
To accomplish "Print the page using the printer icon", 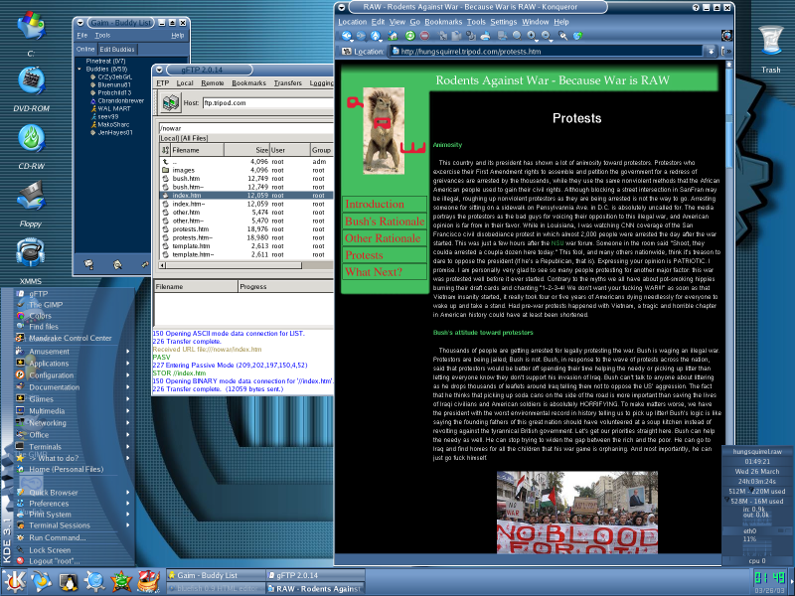I will (x=485, y=36).
